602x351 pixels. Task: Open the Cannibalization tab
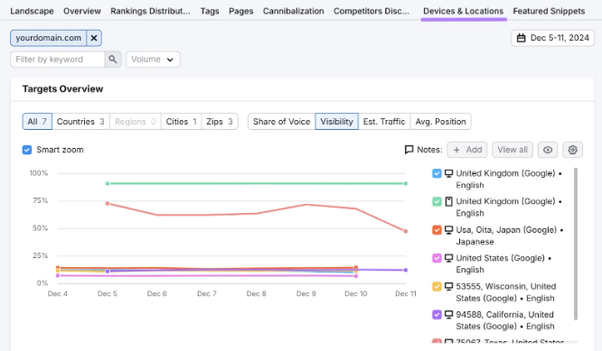[294, 11]
